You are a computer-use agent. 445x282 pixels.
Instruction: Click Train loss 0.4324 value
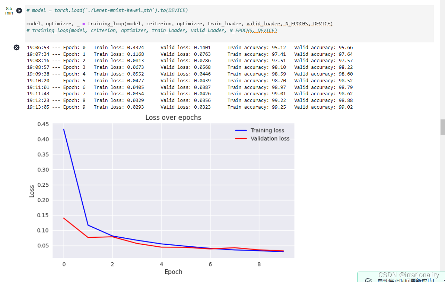point(136,47)
